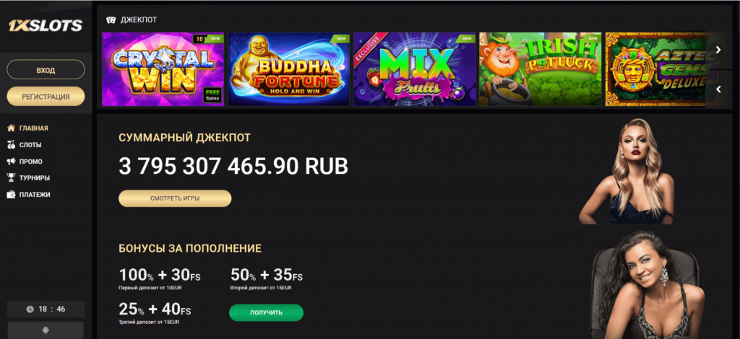
Task: Click the green Получить bonus button
Action: (266, 312)
